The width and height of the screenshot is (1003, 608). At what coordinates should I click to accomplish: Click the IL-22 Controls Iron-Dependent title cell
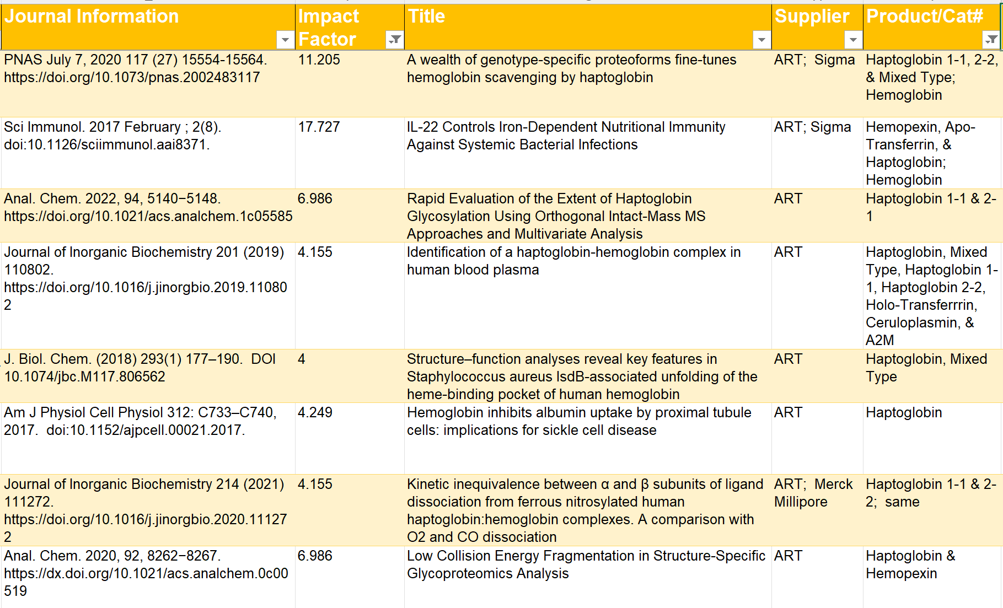tap(566, 136)
